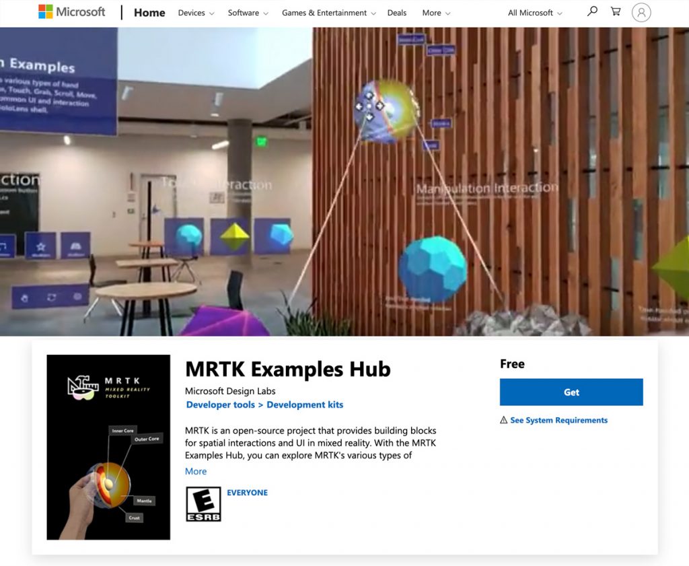The width and height of the screenshot is (689, 566).
Task: Click the More menu chevron arrow
Action: [x=449, y=13]
